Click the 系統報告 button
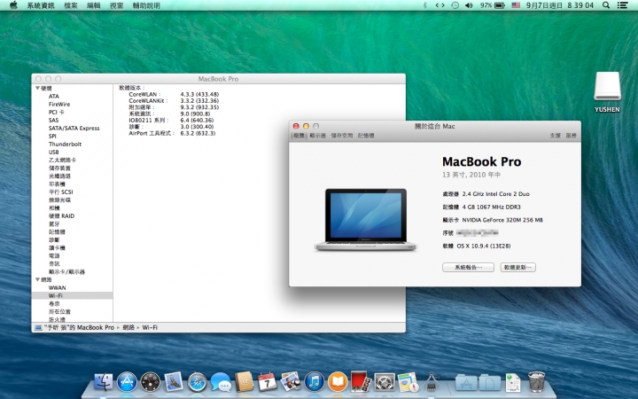 click(469, 267)
